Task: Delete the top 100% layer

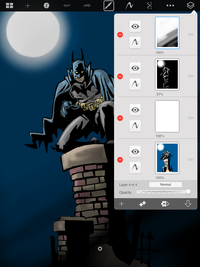Action: coord(120,35)
